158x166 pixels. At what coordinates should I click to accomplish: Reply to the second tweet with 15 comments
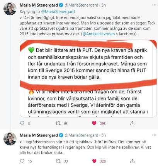(22, 161)
